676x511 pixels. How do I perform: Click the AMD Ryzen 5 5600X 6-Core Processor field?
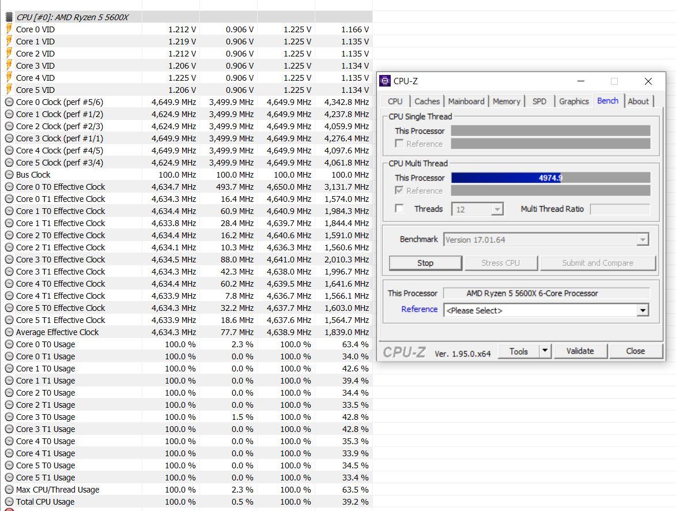click(x=546, y=293)
